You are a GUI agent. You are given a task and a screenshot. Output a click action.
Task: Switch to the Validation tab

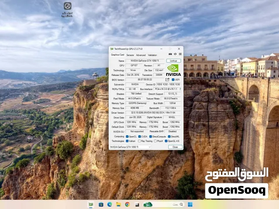(152, 55)
